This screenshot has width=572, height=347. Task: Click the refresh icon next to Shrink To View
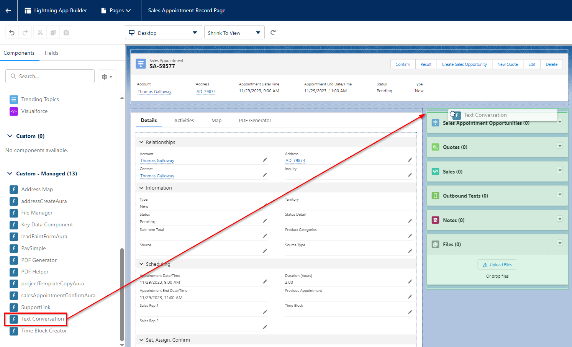tap(273, 32)
